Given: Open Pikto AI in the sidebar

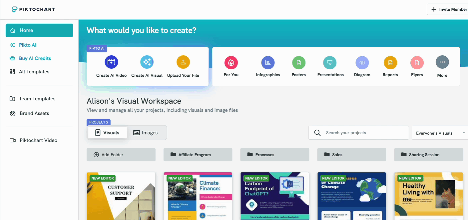Looking at the screenshot, I should point(28,45).
